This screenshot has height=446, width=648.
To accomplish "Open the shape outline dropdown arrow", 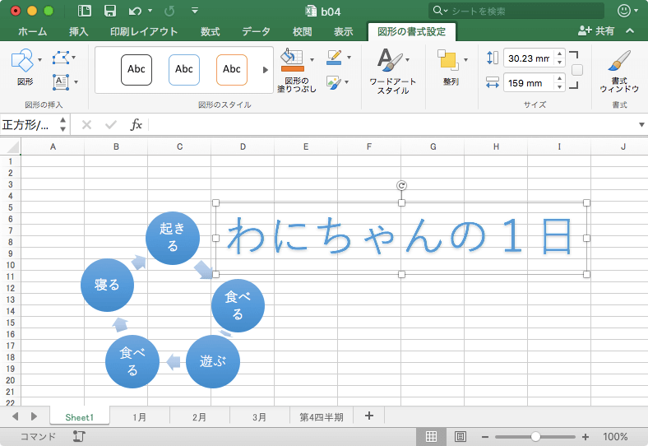I will coord(349,58).
